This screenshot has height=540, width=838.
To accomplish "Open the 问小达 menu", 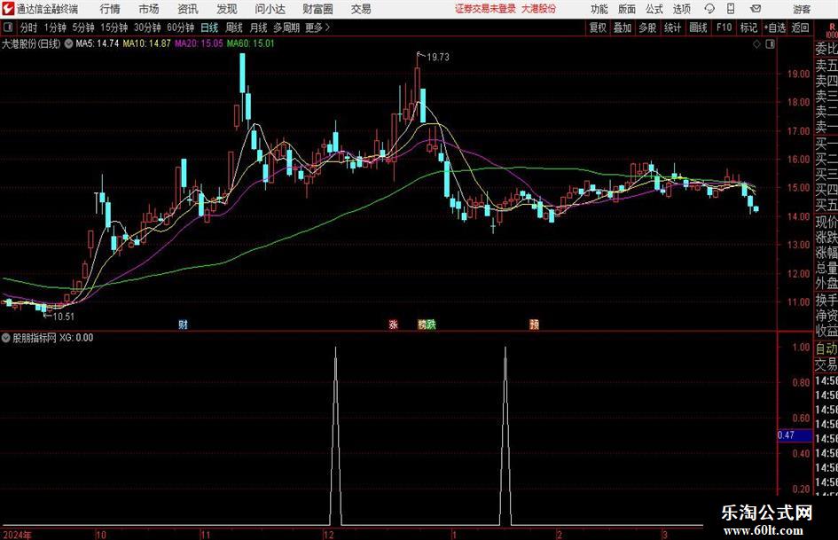I will [x=270, y=9].
